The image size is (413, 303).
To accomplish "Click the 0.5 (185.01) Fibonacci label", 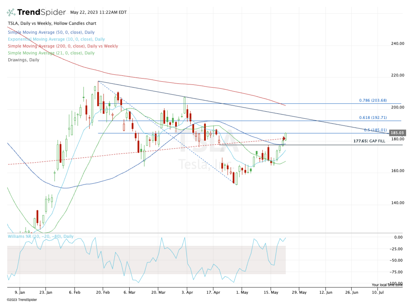I will click(x=375, y=130).
